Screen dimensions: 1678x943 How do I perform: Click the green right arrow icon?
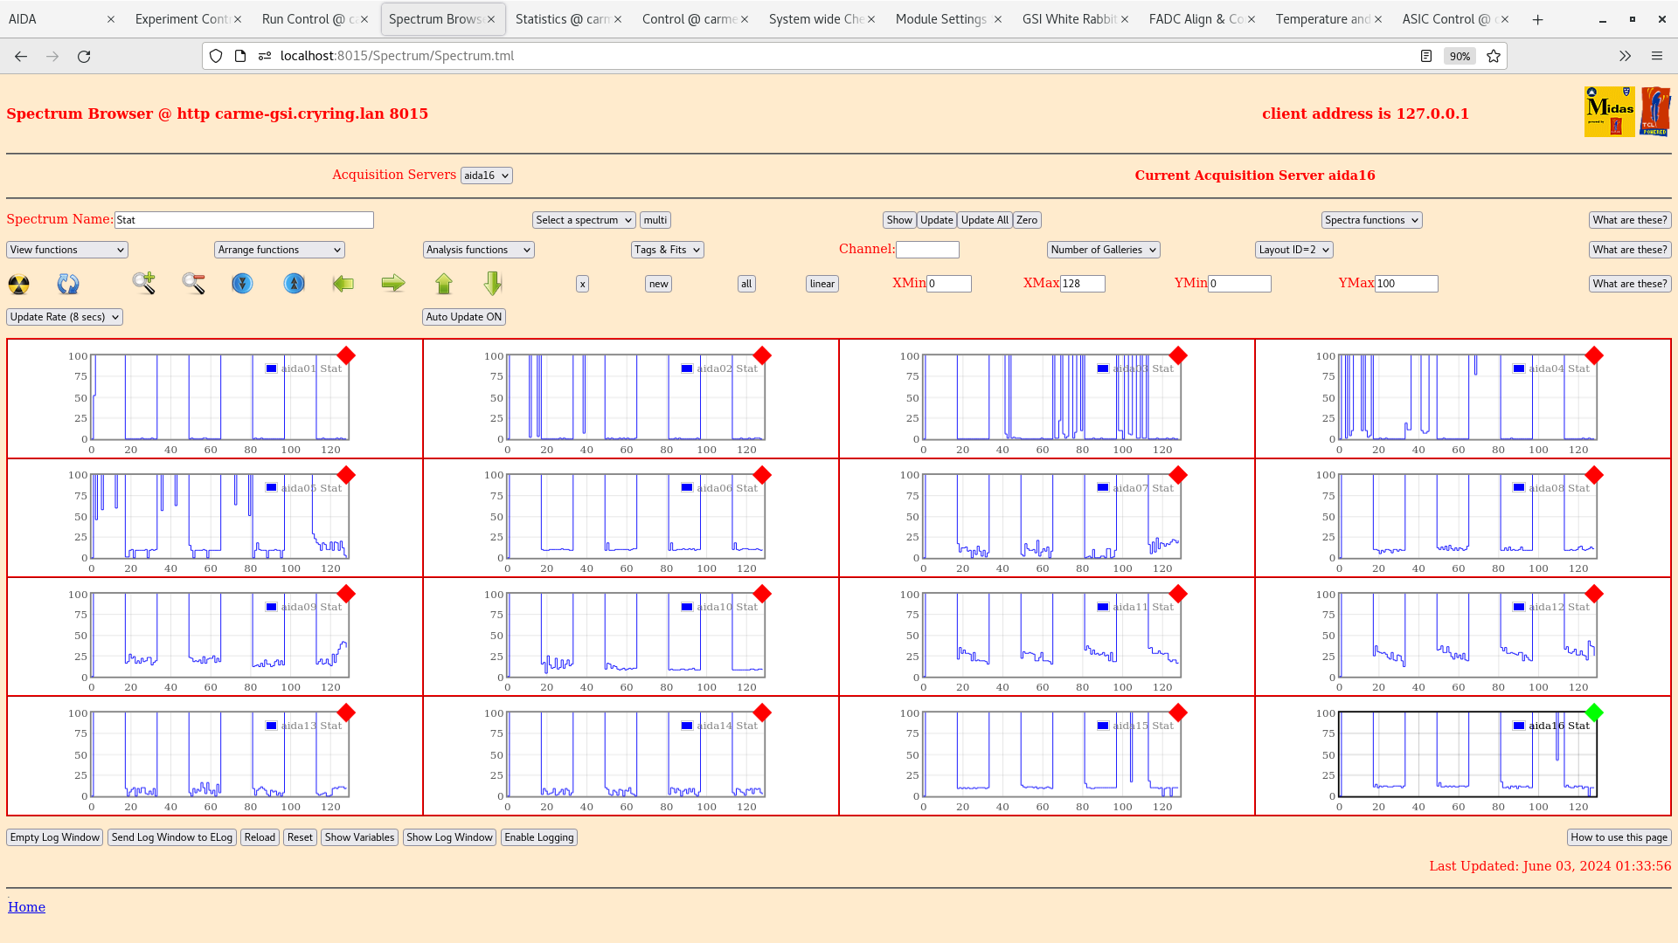coord(393,283)
